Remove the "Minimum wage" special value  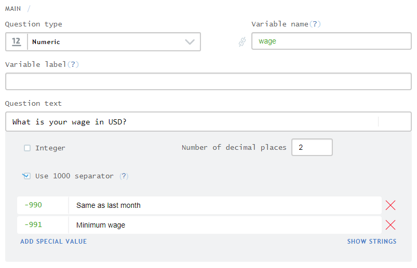(x=391, y=225)
